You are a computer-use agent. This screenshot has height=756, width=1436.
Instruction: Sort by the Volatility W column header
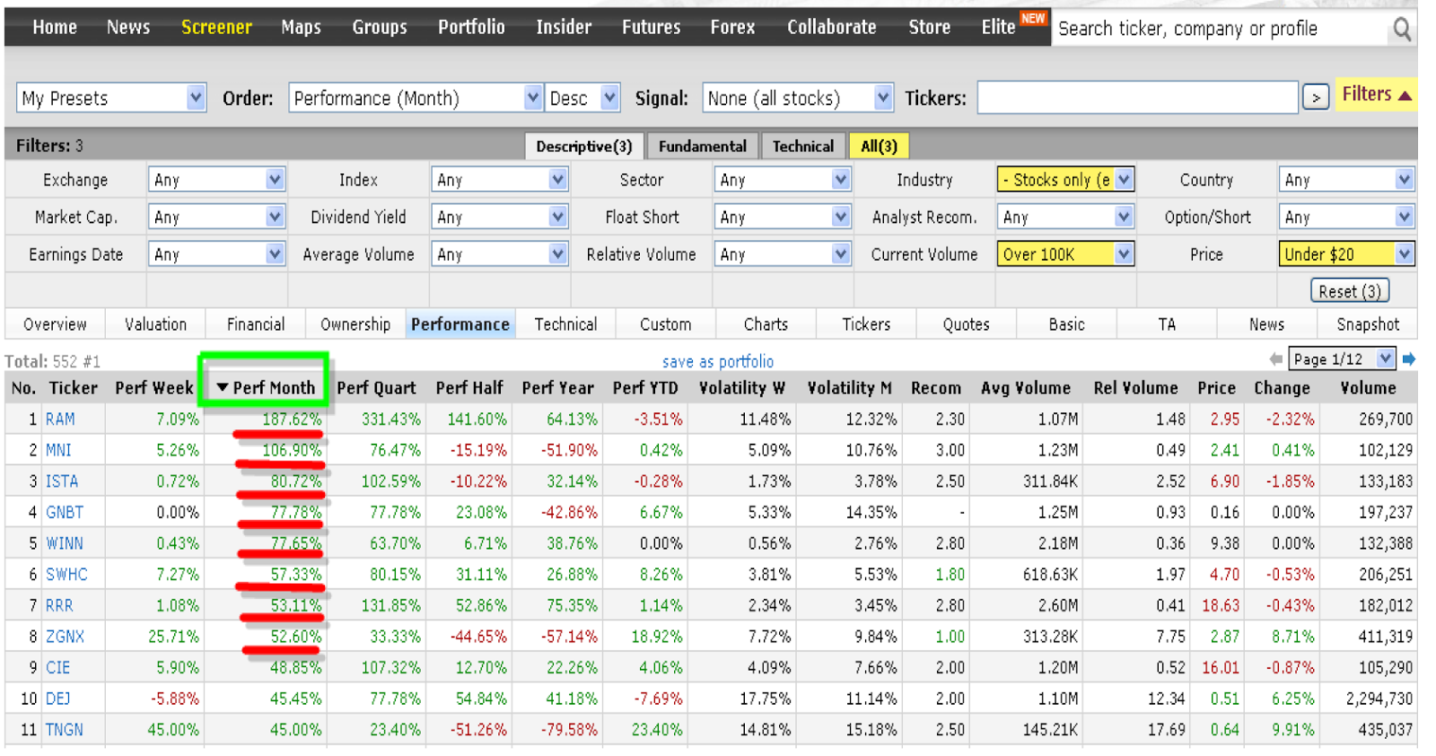pos(742,388)
